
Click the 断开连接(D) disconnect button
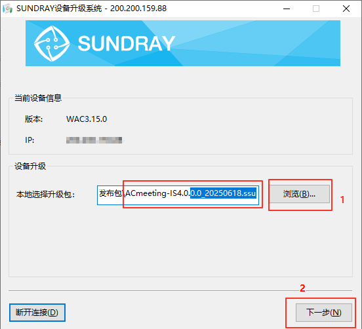point(37,313)
